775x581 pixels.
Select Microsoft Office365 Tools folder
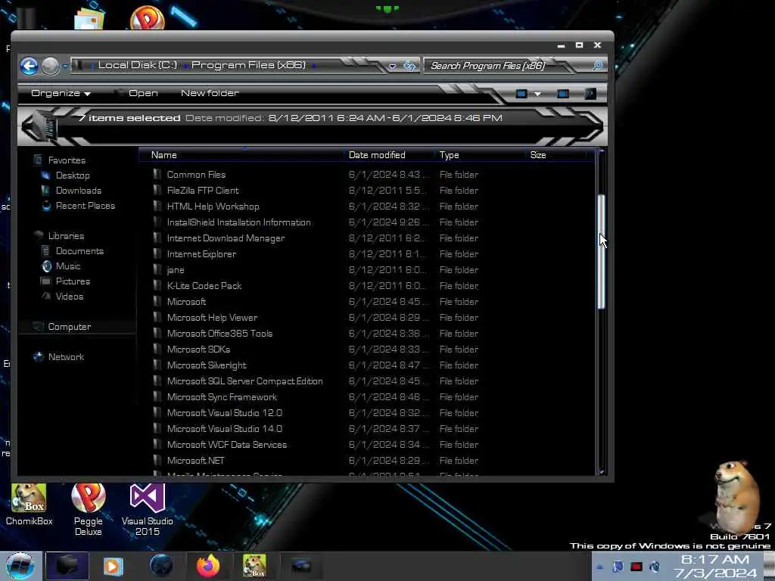[x=219, y=334]
